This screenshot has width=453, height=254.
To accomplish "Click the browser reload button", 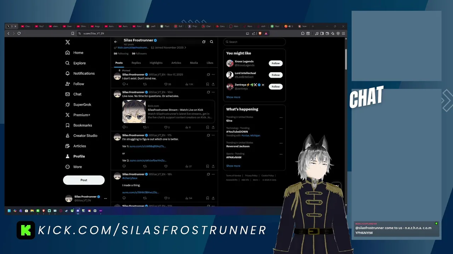I will (x=19, y=34).
